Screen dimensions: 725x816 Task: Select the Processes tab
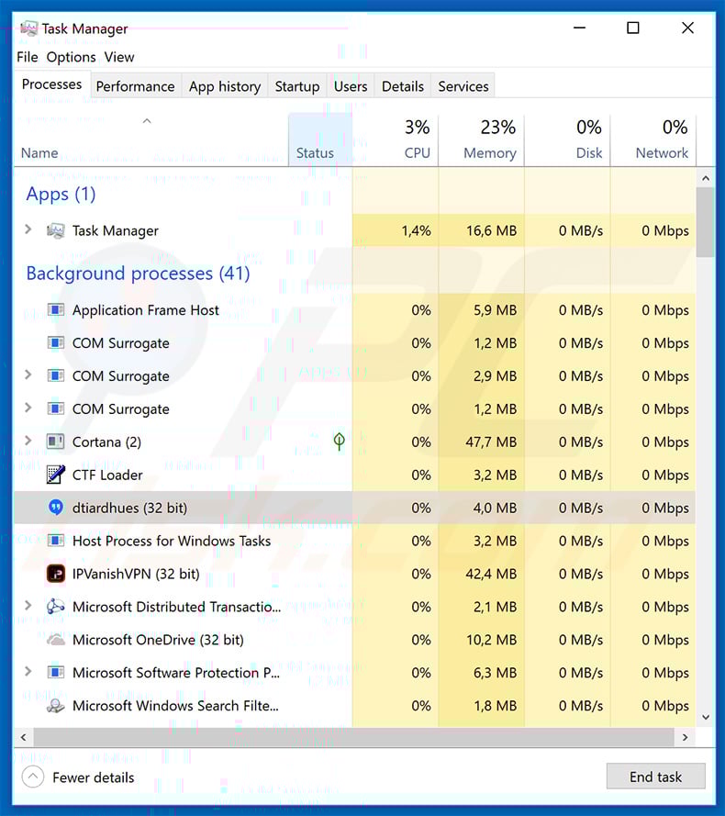52,84
